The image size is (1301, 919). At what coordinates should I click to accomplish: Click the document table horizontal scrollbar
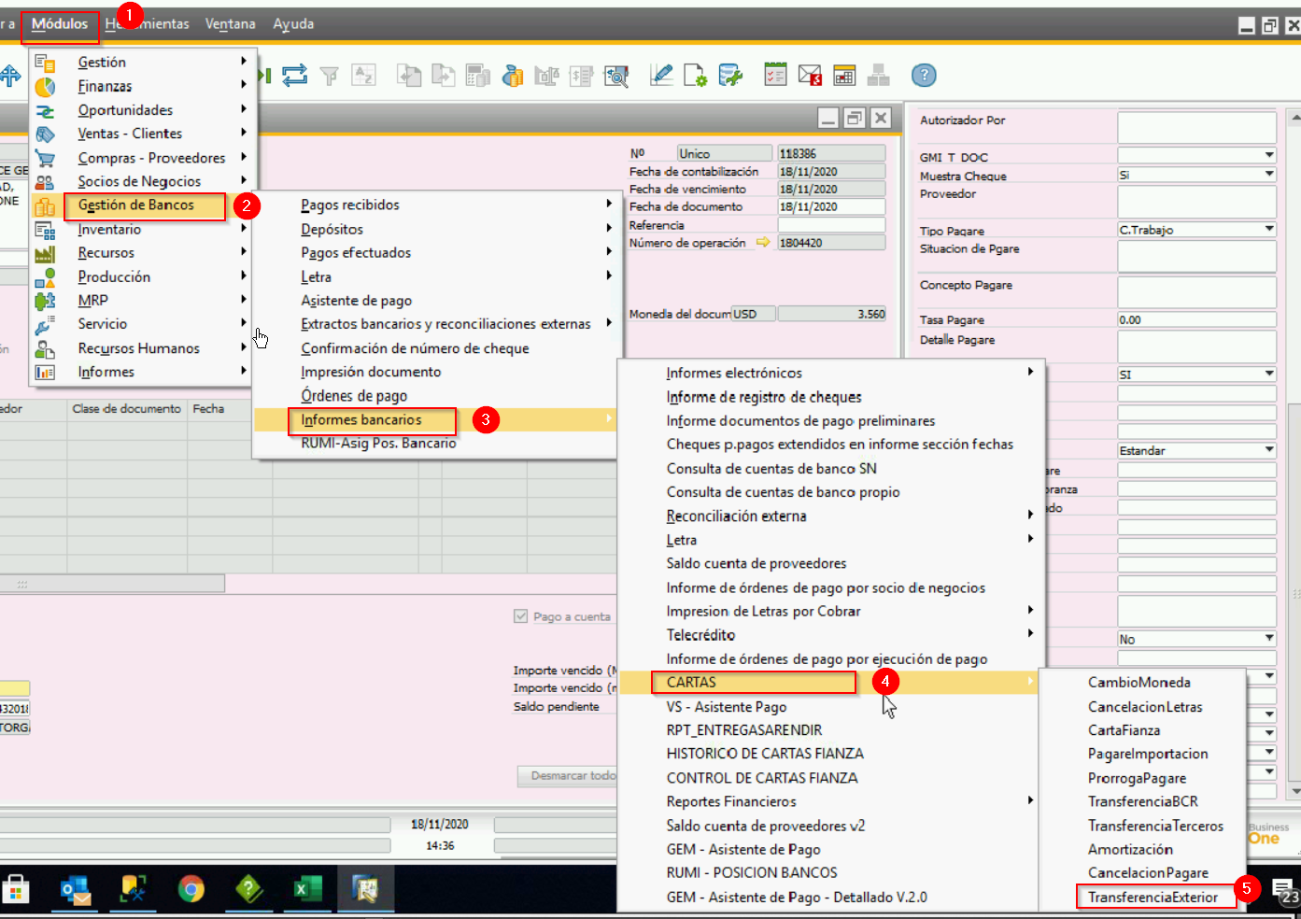tap(112, 584)
